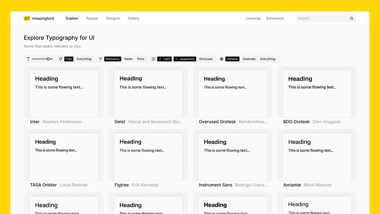Sort by Relevancy
The image size is (380, 214).
click(x=113, y=59)
